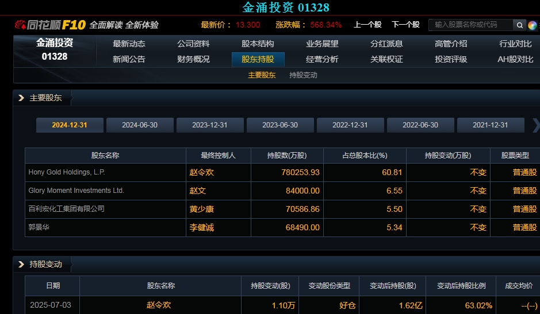Select the 2022-06-30 date tab
Screen dimensions: 540x314
pyautogui.click(x=420, y=125)
